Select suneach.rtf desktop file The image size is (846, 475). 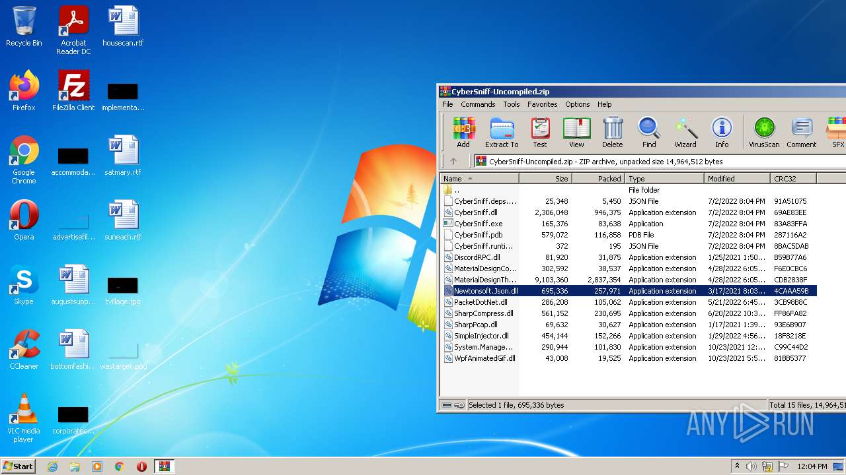(x=123, y=220)
